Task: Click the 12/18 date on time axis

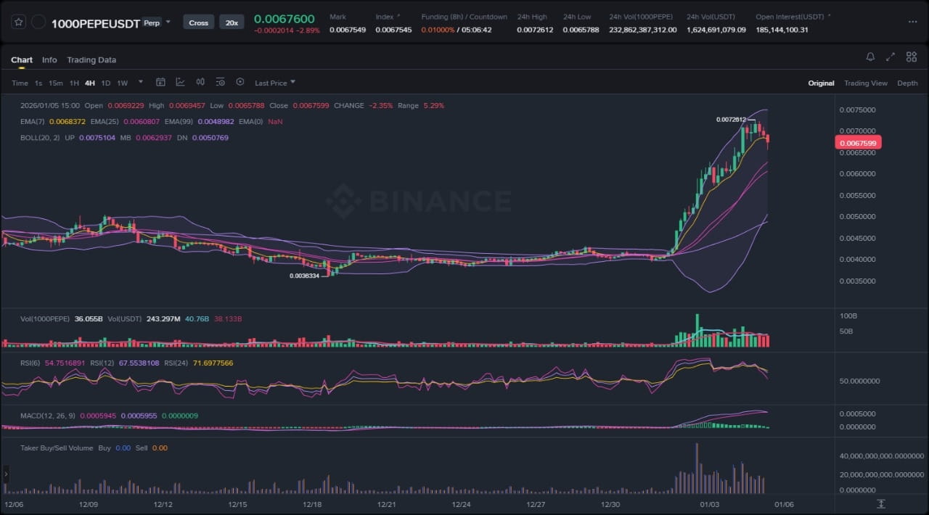Action: coord(312,504)
